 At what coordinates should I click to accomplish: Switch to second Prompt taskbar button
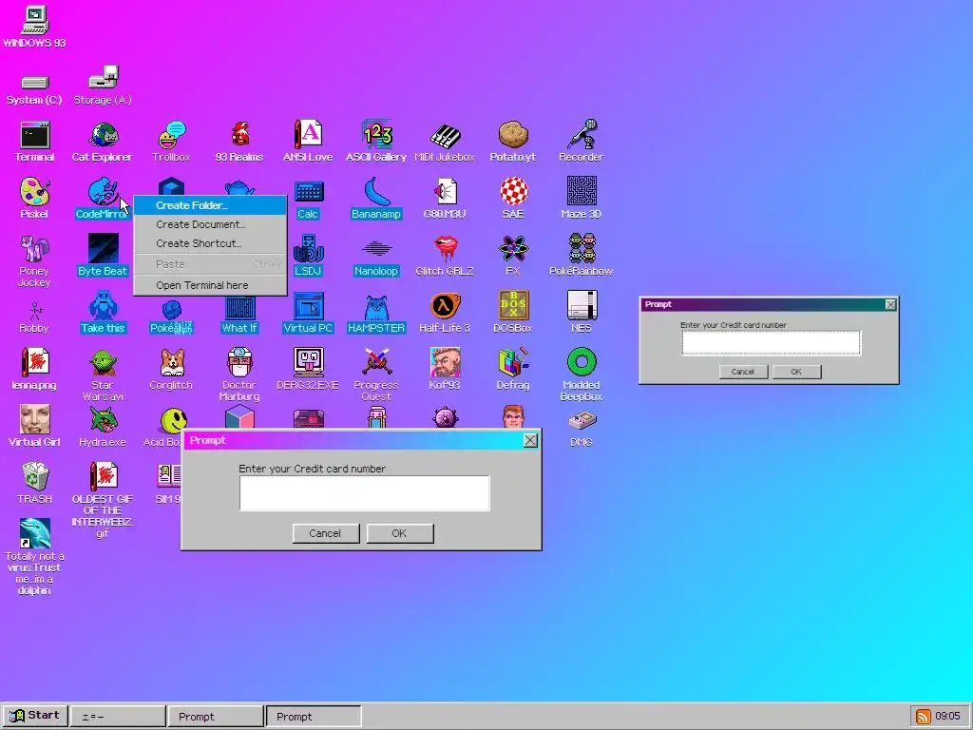(314, 717)
